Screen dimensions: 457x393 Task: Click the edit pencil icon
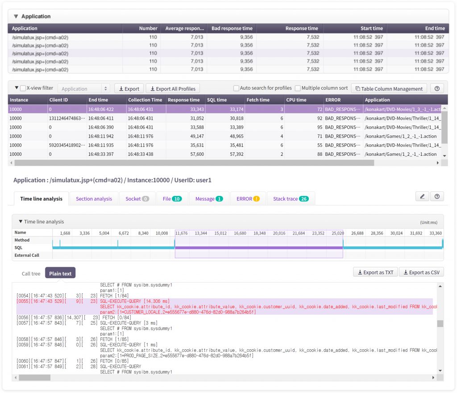pos(422,196)
